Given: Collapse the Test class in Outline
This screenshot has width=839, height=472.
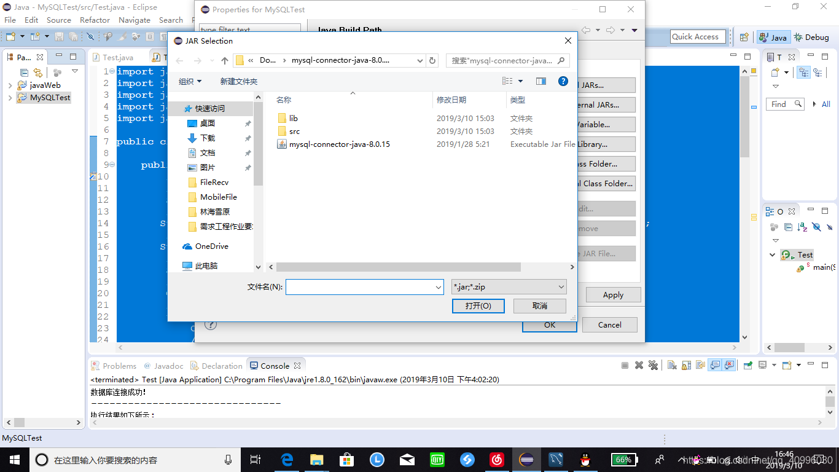Looking at the screenshot, I should pos(773,254).
